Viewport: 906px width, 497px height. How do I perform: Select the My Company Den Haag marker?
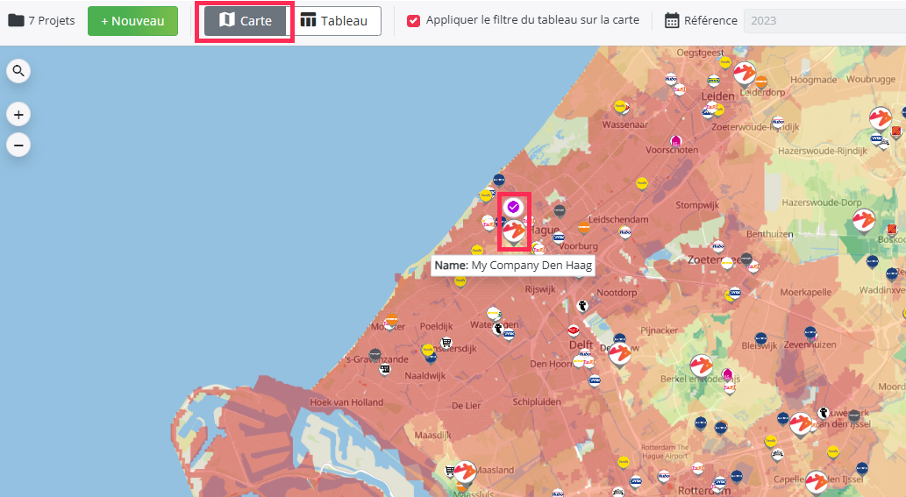[x=514, y=232]
